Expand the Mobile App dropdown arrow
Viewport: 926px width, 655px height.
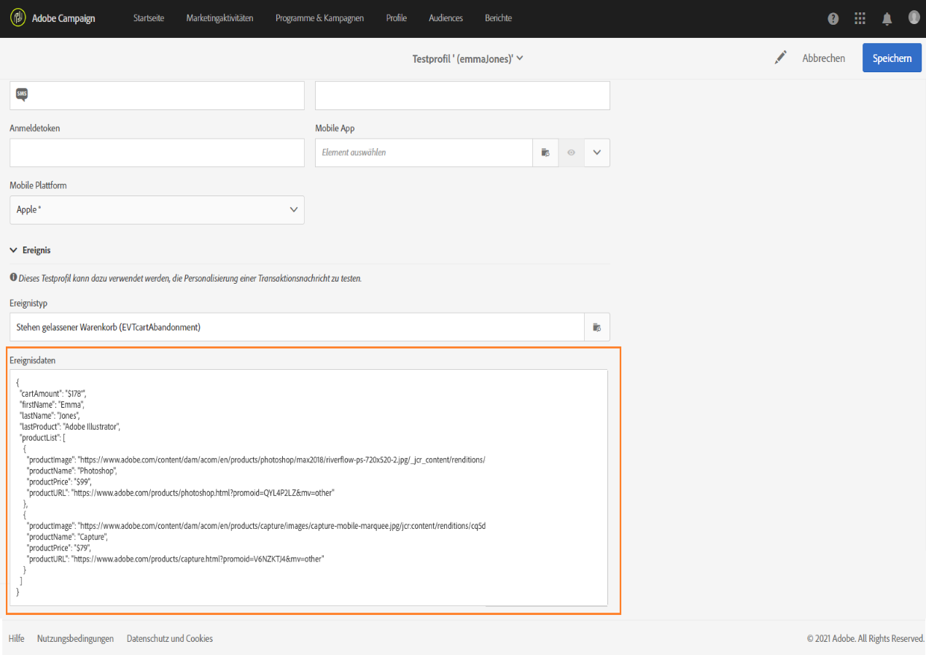tap(597, 152)
